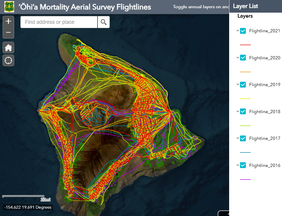Hide the Flightline_2016 layer

coord(243,165)
